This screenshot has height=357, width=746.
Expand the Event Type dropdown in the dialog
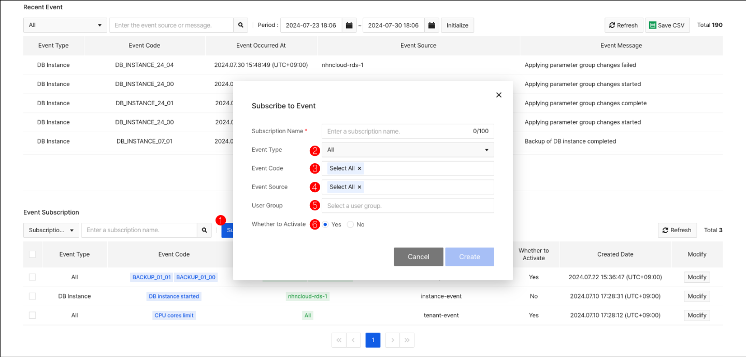[x=408, y=150]
